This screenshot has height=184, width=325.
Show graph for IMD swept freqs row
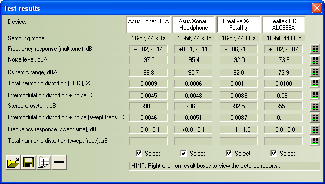click(x=315, y=118)
